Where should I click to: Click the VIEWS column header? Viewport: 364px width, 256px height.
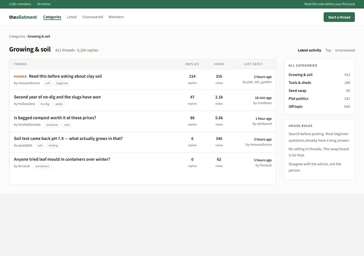219,64
